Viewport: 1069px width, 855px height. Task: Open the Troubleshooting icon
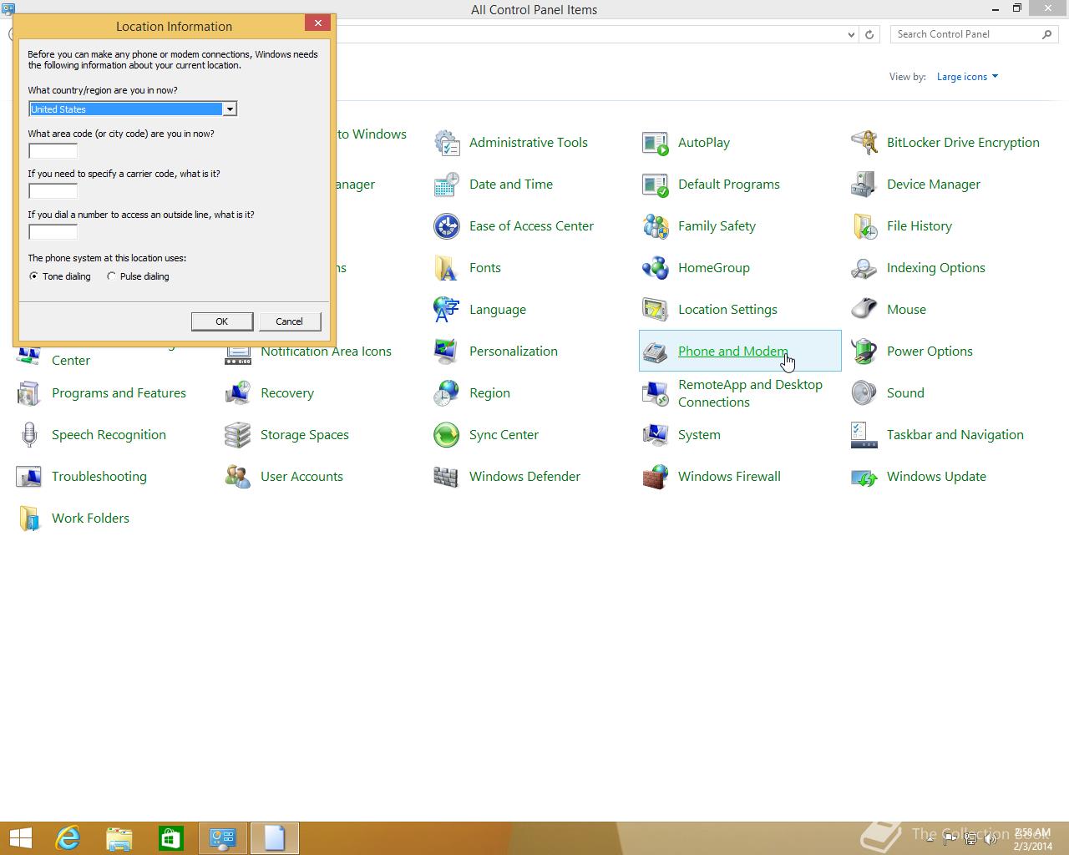tap(29, 477)
